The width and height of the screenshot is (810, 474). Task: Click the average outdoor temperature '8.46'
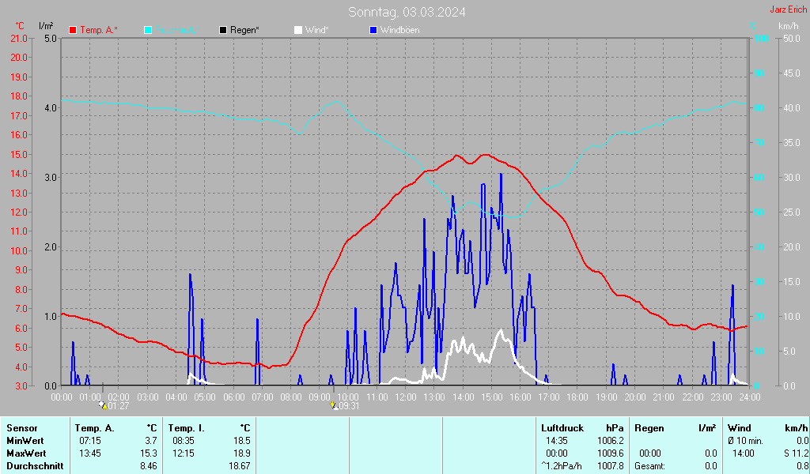(149, 466)
